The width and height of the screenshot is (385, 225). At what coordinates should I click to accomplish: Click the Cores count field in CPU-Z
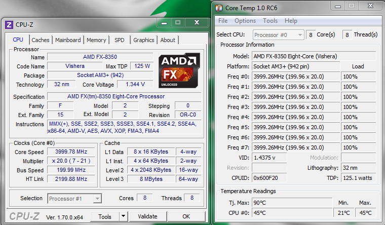point(144,198)
